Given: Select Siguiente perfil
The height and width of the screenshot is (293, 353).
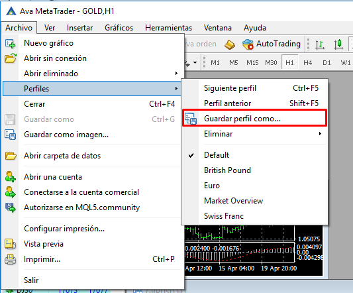Looking at the screenshot, I should [x=254, y=88].
